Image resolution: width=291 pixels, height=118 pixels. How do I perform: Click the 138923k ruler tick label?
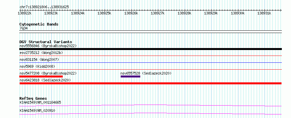[x=51, y=13]
